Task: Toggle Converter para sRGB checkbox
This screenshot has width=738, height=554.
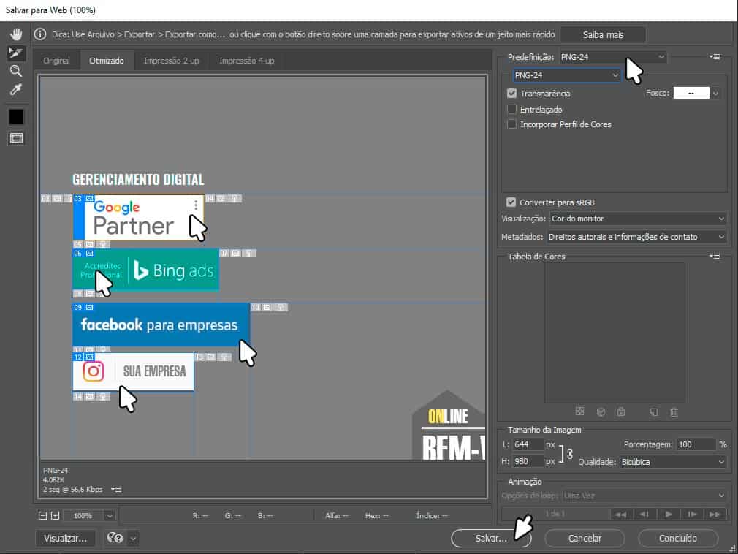Action: pos(511,202)
